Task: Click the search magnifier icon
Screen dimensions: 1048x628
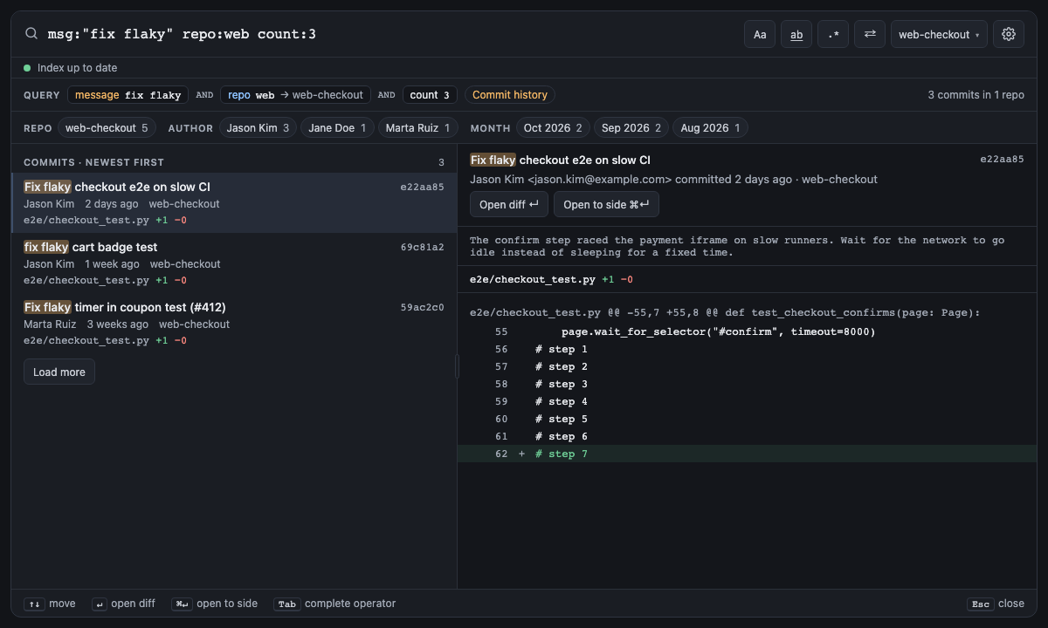Action: [31, 34]
